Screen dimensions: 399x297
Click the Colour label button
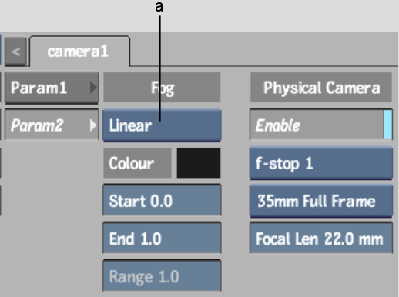point(137,163)
